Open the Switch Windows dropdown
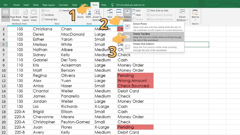240x135 pixels. [x=182, y=15]
